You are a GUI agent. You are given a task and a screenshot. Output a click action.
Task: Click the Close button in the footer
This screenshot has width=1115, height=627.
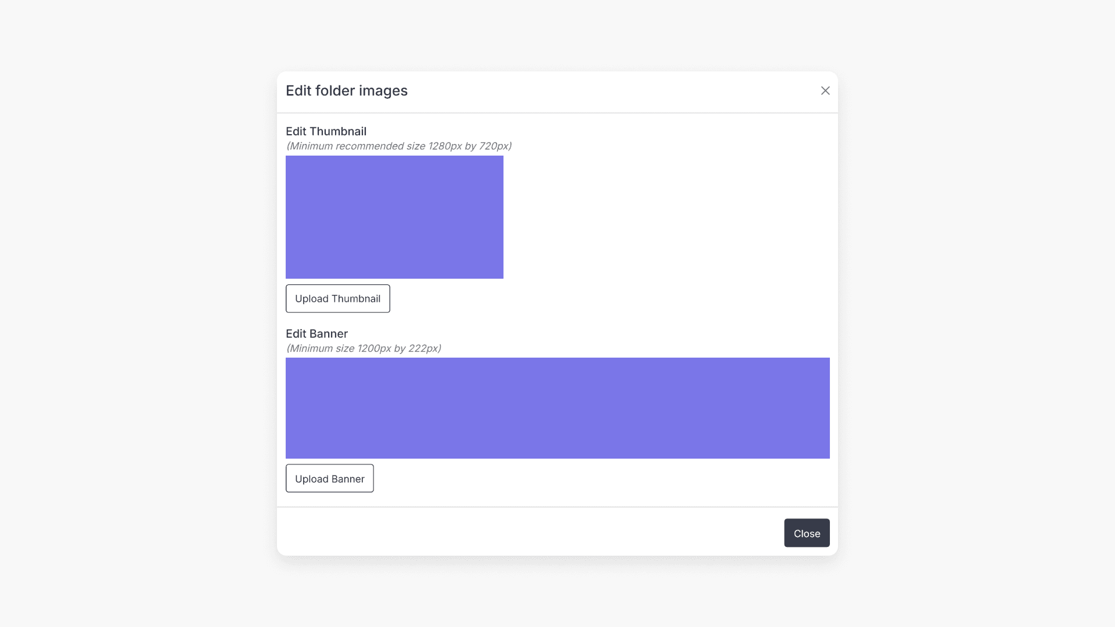point(807,532)
